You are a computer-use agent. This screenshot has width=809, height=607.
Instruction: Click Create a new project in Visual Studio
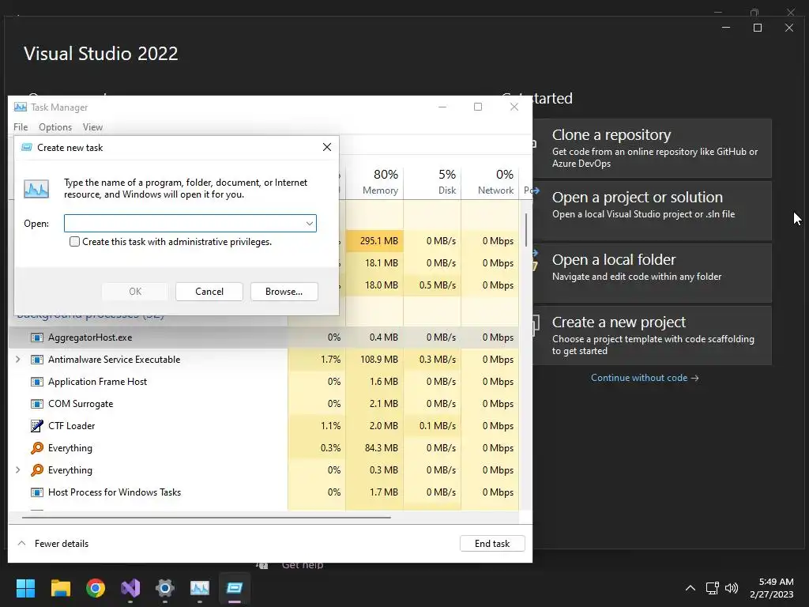coord(653,335)
